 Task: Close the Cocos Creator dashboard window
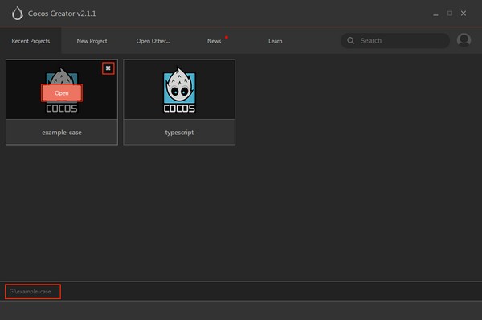pyautogui.click(x=464, y=14)
